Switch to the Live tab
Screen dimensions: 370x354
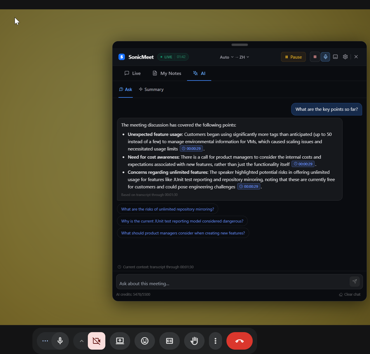point(132,73)
